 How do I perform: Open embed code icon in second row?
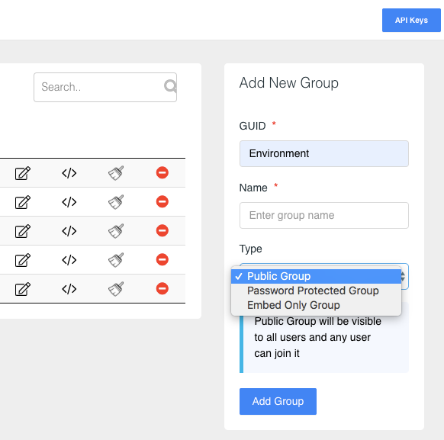coord(69,202)
